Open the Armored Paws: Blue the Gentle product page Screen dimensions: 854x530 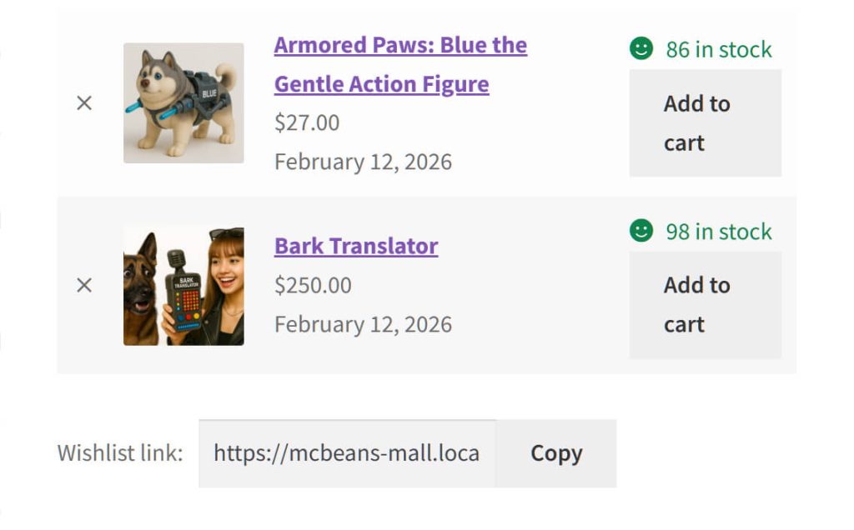click(x=400, y=64)
